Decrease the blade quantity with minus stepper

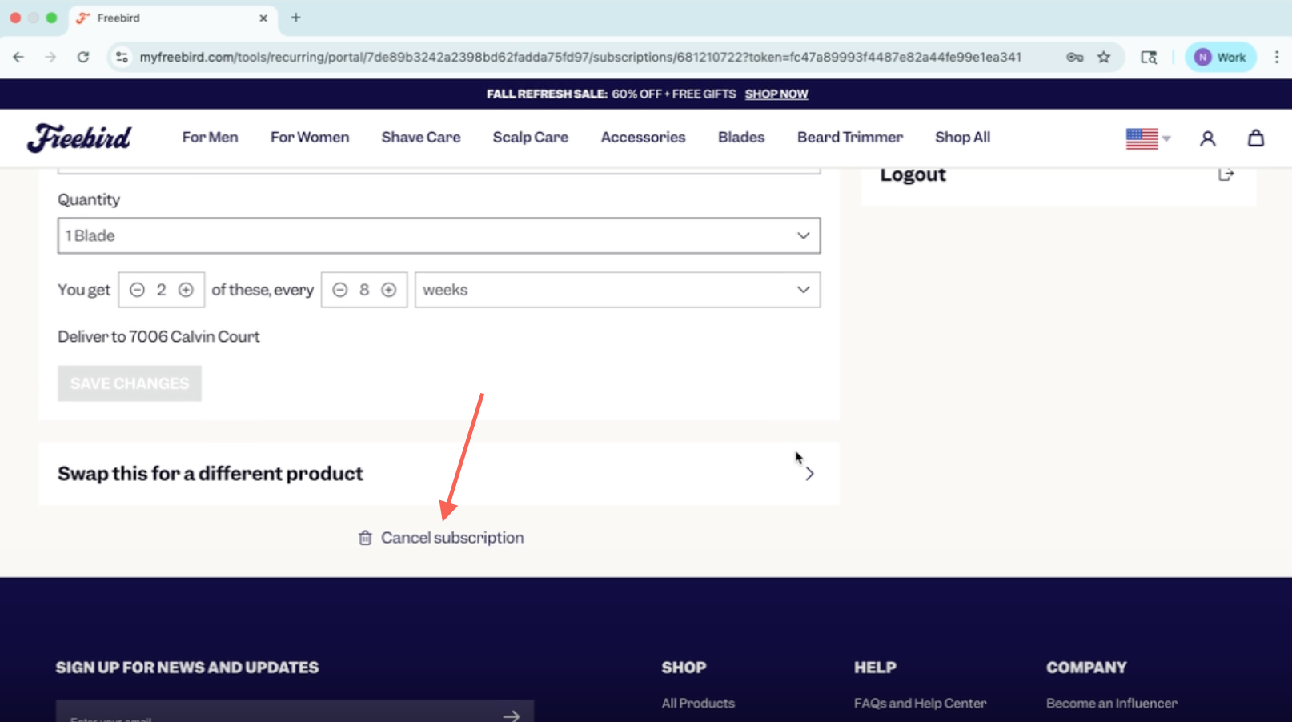138,290
